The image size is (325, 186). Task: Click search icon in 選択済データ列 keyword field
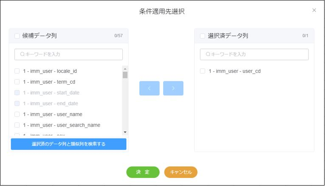pos(208,54)
